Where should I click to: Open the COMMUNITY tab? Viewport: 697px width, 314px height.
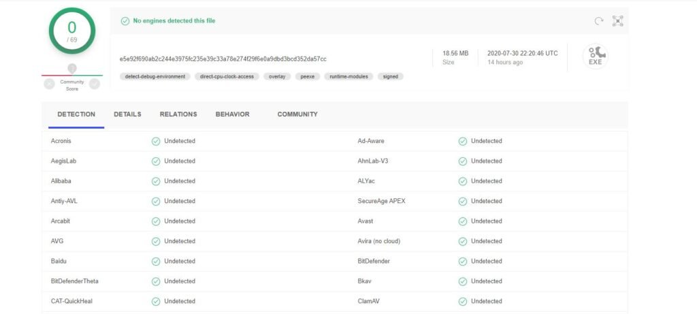[297, 114]
